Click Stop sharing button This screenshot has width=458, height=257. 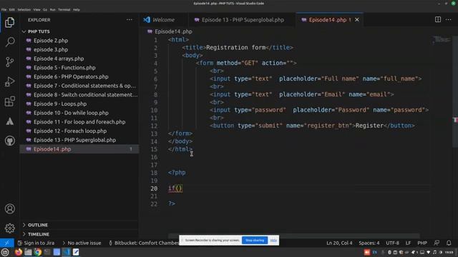coord(255,241)
